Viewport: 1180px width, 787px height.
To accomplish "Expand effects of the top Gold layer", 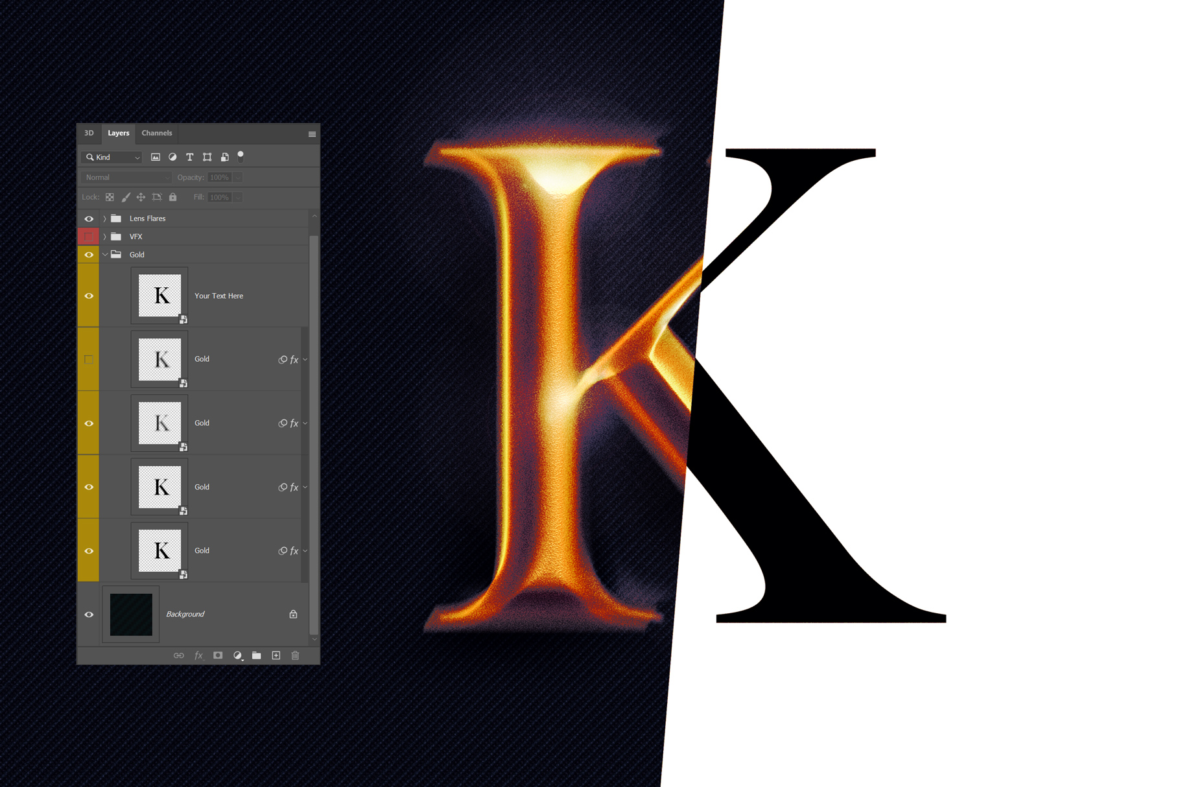I will (305, 360).
